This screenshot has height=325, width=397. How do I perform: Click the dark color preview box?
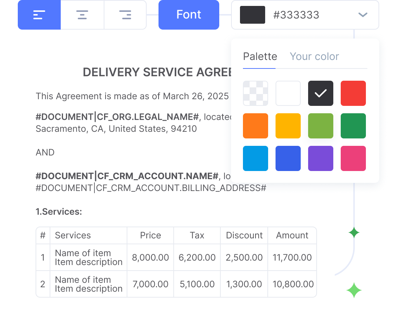253,15
